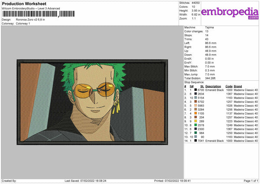Click the Trims value 43

click(207, 39)
